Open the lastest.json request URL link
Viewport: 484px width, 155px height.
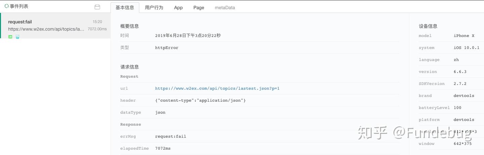(217, 89)
